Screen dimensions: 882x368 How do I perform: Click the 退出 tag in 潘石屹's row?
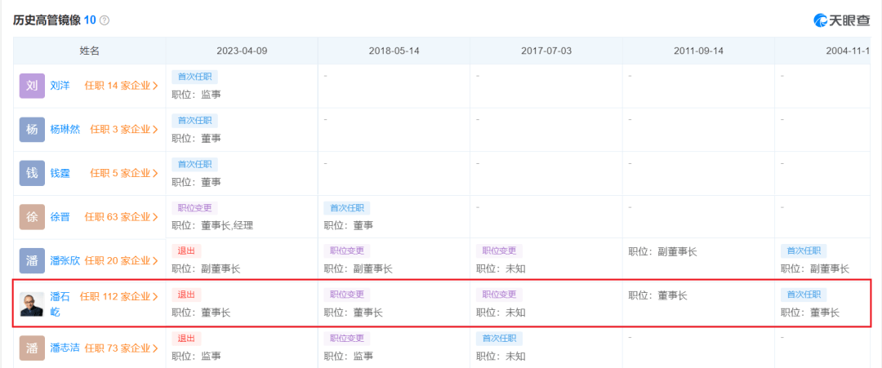point(186,295)
